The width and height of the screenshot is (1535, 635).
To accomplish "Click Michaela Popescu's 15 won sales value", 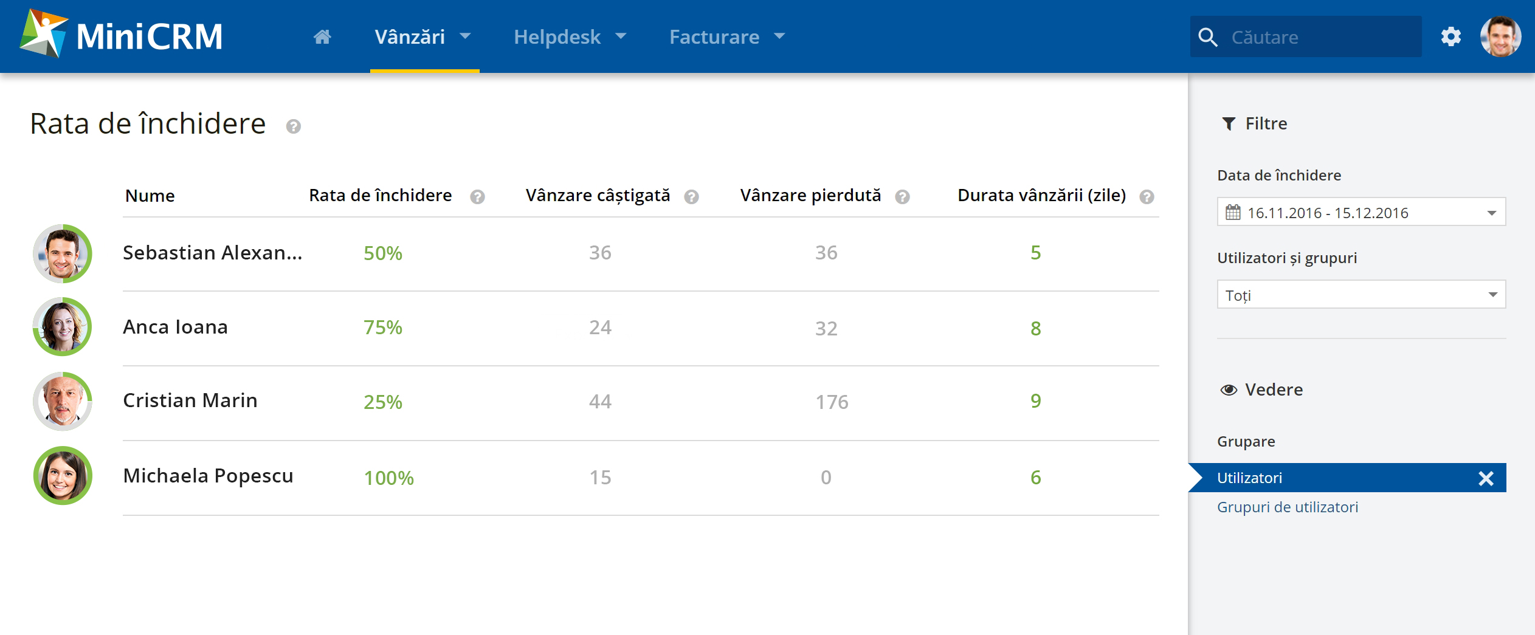I will click(x=600, y=478).
